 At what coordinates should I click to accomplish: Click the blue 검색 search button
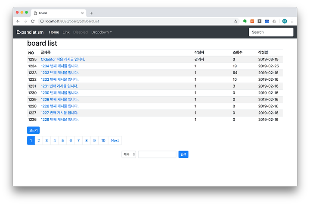click(x=183, y=155)
